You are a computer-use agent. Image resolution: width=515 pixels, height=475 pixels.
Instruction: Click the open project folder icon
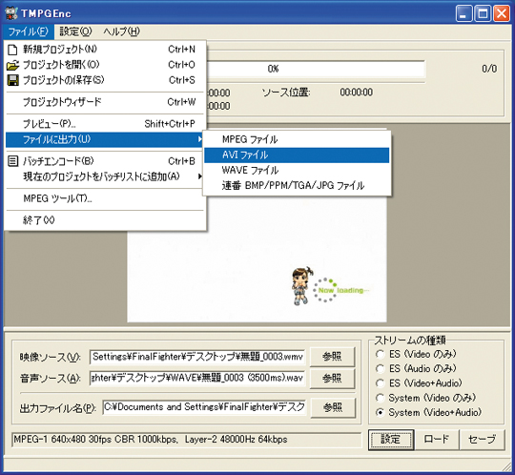click(12, 65)
